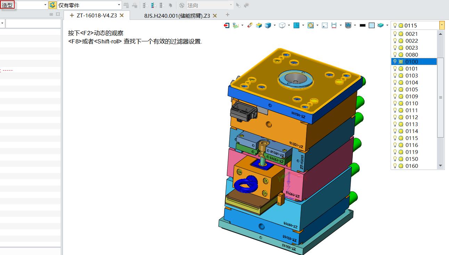Image resolution: width=449 pixels, height=255 pixels.
Task: Toggle the lightbulb visibility of layer 0021
Action: click(x=395, y=34)
